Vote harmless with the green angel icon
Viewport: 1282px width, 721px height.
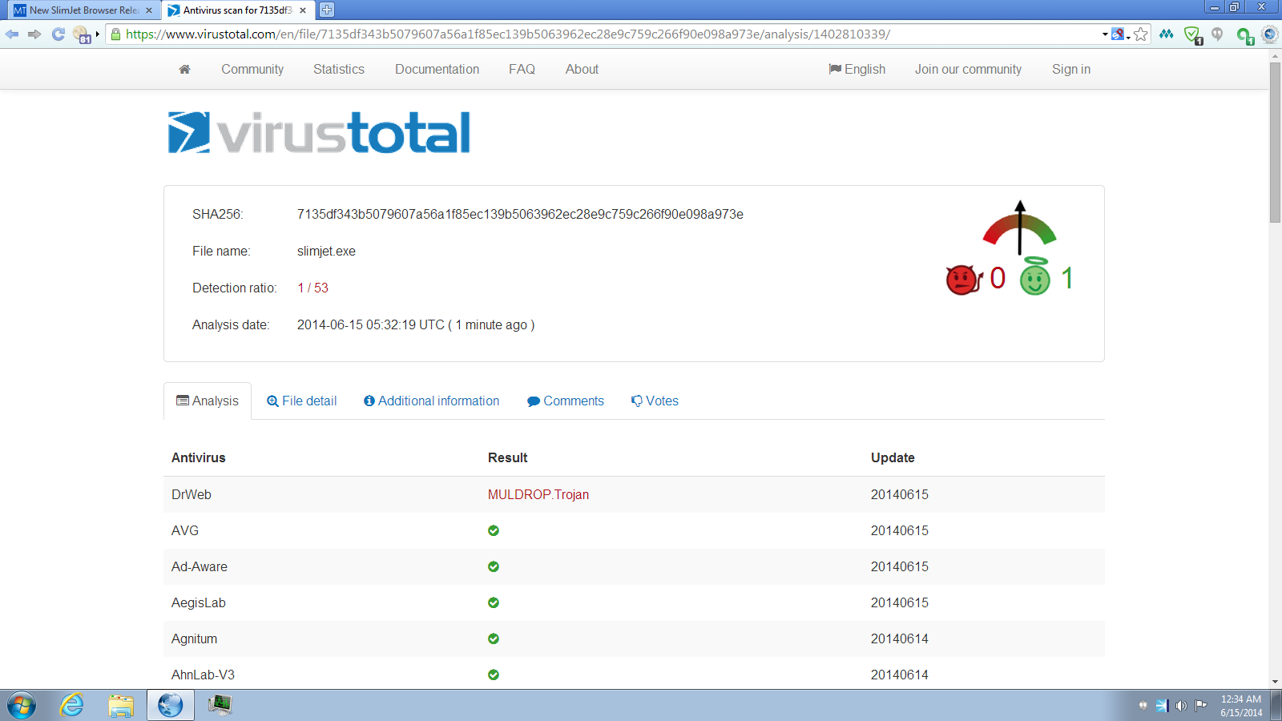pyautogui.click(x=1035, y=276)
